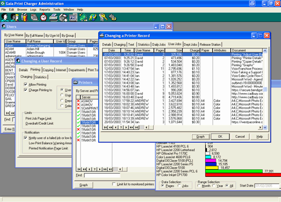281x202 pixels.
Task: Click the OK button
Action: [220, 136]
